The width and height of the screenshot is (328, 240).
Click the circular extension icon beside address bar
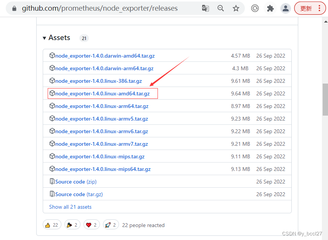255,8
